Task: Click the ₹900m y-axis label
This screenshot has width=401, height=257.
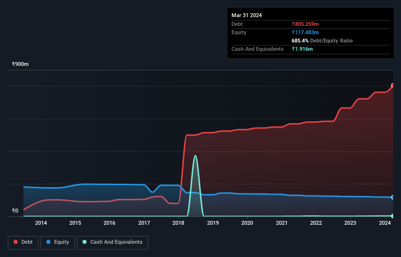Action: click(x=20, y=64)
